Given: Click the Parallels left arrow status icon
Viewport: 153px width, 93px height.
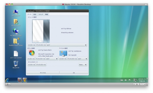Looking at the screenshot, I should (134, 84).
